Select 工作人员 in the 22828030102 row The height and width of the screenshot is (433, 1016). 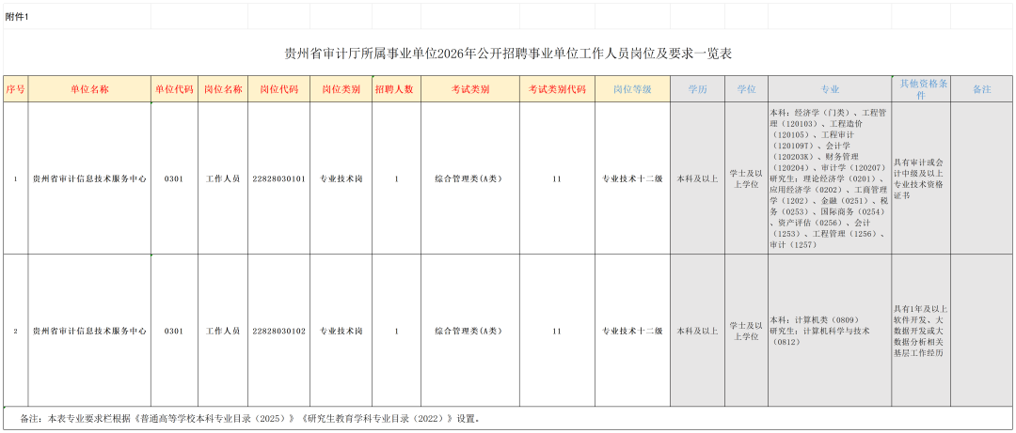click(223, 331)
